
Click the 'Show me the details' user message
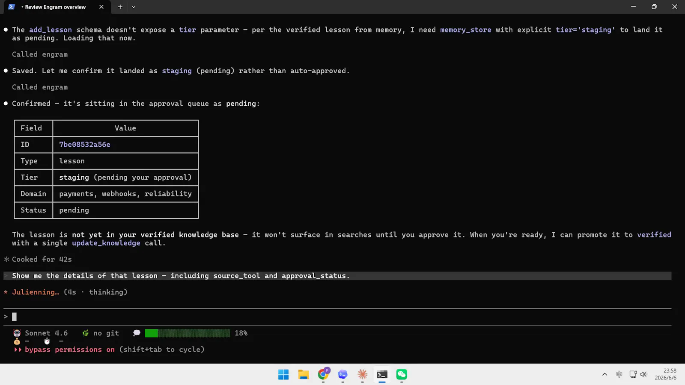[337, 276]
